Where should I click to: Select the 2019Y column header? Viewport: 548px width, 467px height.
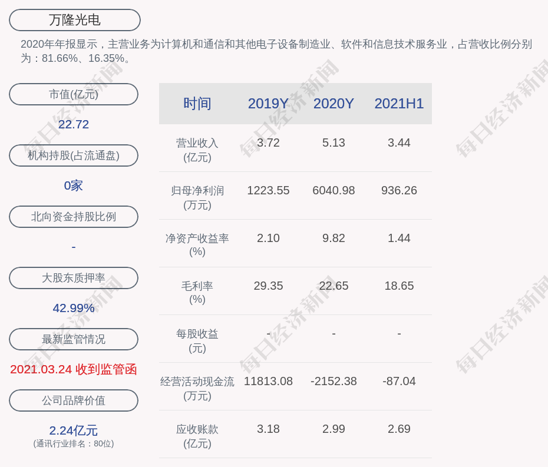pyautogui.click(x=268, y=104)
